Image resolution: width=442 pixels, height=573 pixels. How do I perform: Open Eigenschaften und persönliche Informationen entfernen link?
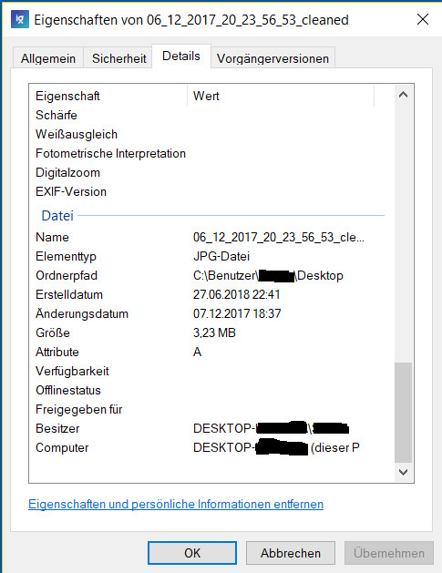click(x=176, y=505)
